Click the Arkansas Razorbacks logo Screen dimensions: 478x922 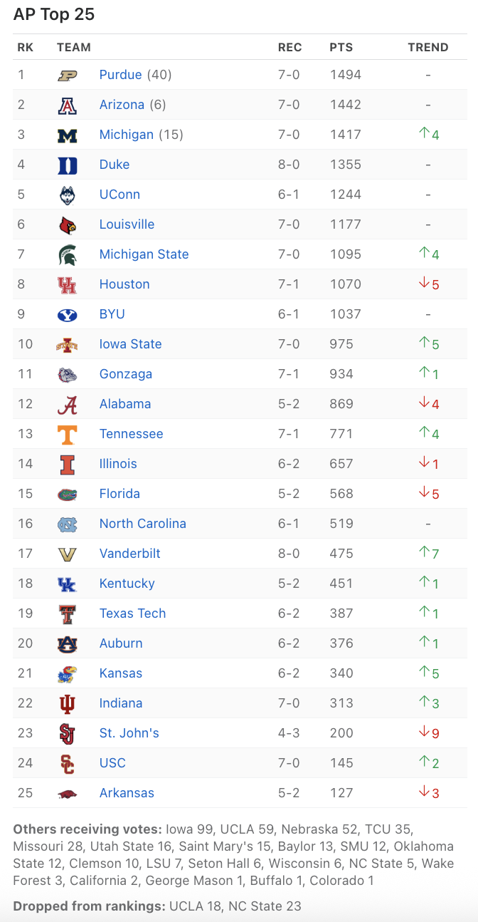coord(68,793)
